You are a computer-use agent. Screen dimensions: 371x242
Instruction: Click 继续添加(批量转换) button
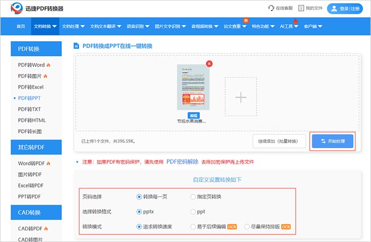click(279, 141)
